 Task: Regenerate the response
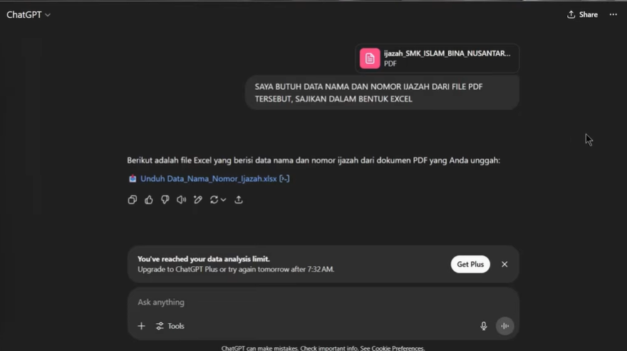click(x=214, y=200)
